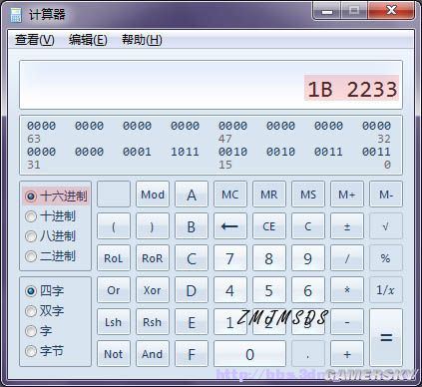
Task: Open the 编辑(E) Edit menu
Action: tap(88, 40)
